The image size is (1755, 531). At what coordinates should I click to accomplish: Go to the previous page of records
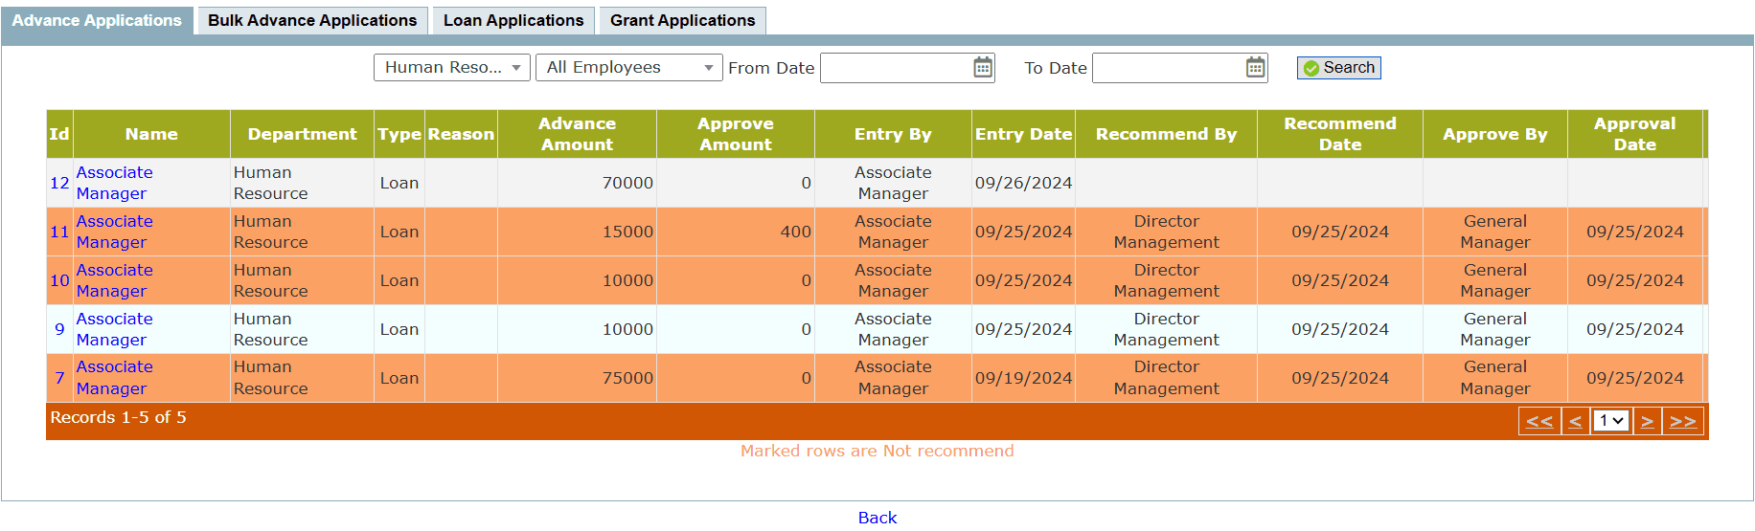(x=1575, y=421)
